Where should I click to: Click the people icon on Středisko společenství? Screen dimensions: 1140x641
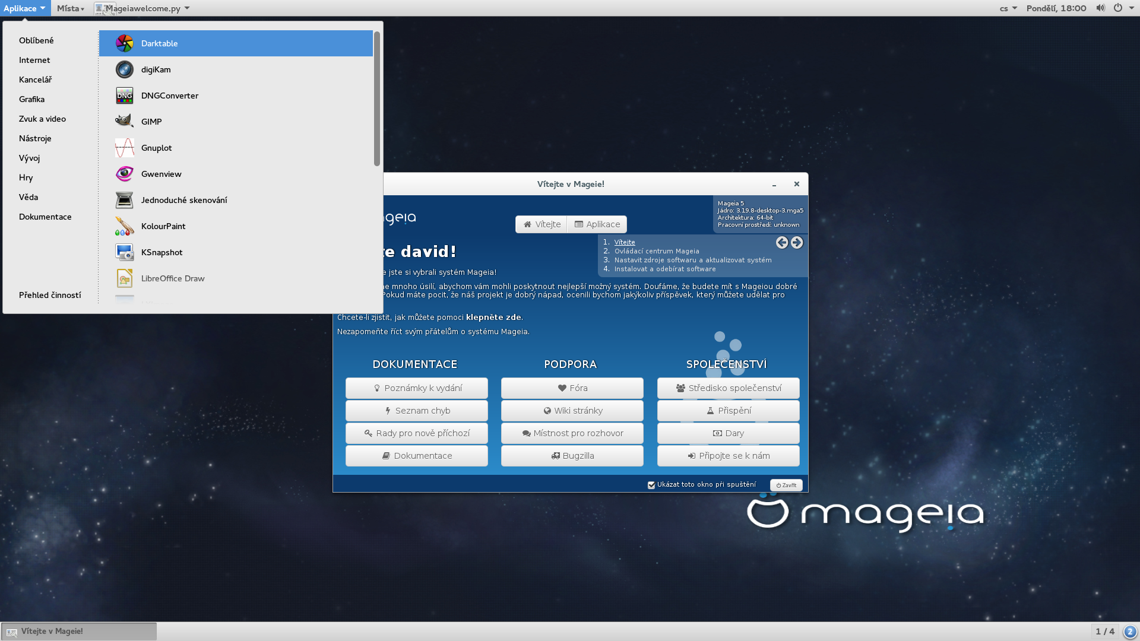point(680,388)
